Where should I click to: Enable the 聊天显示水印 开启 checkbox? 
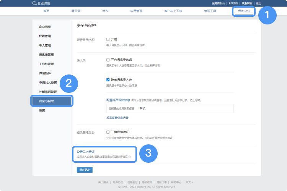108,39
